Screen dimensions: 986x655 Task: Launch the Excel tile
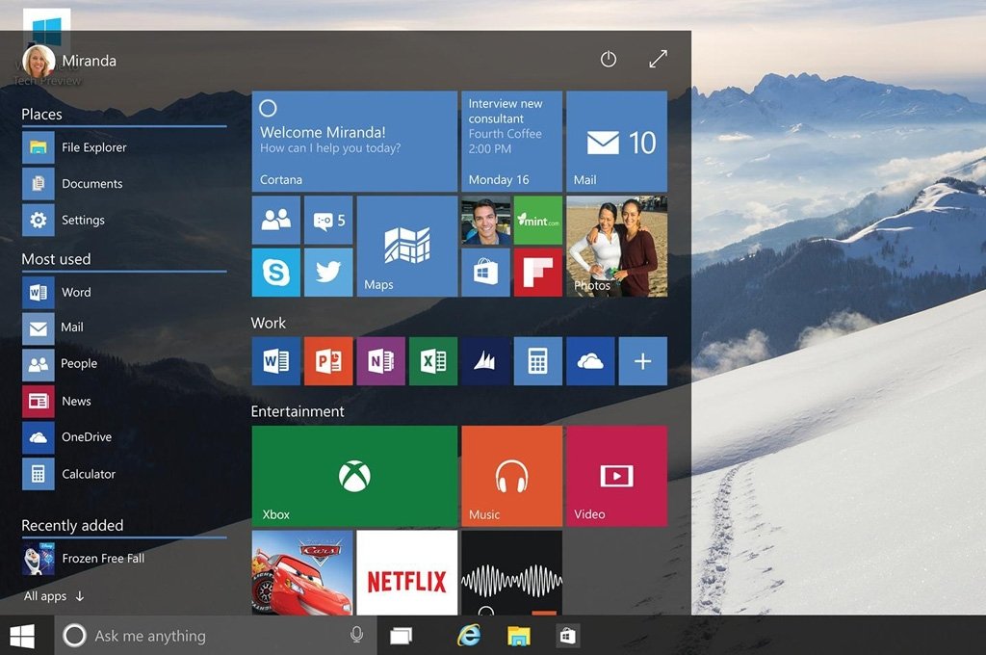pos(433,361)
